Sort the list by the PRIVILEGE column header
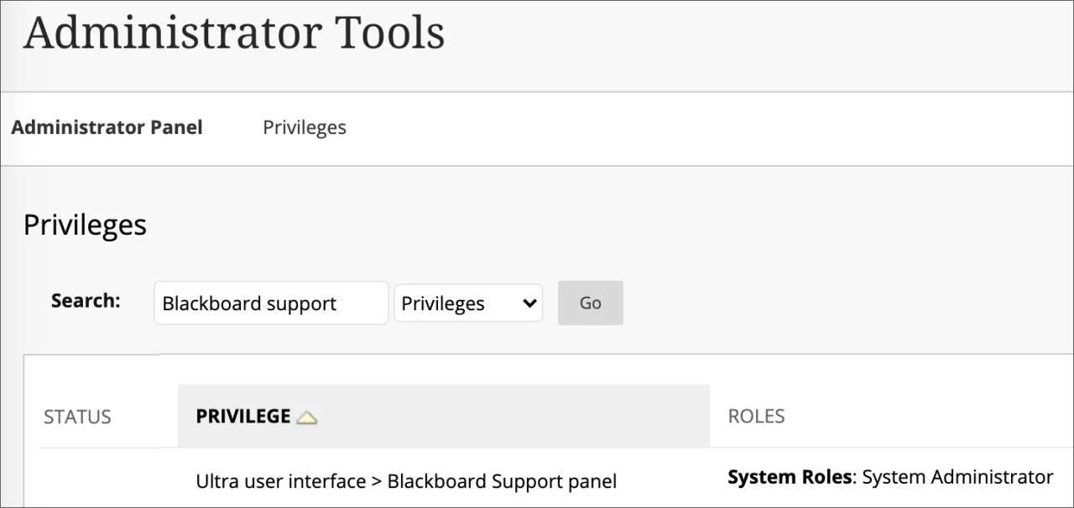The image size is (1074, 508). tap(243, 416)
